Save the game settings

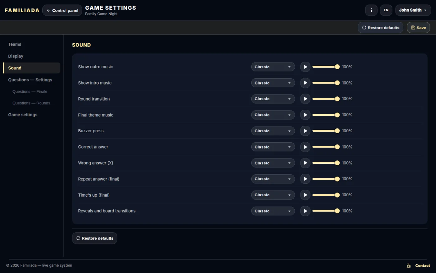pos(418,28)
